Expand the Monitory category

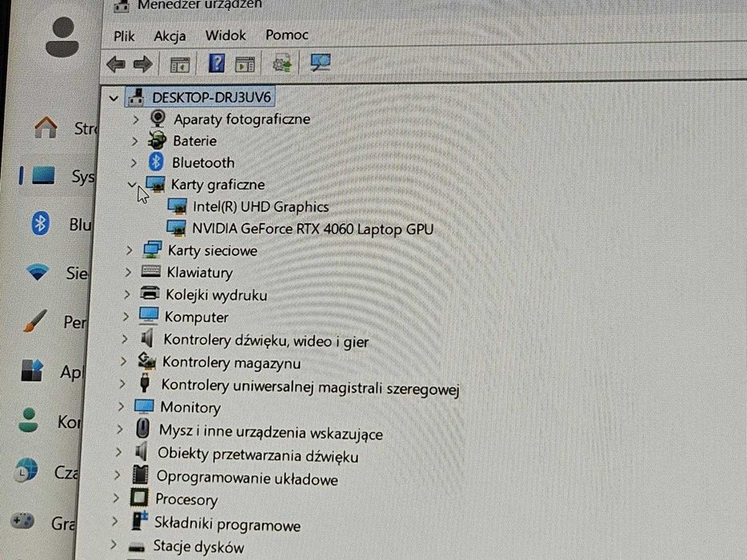tap(121, 406)
